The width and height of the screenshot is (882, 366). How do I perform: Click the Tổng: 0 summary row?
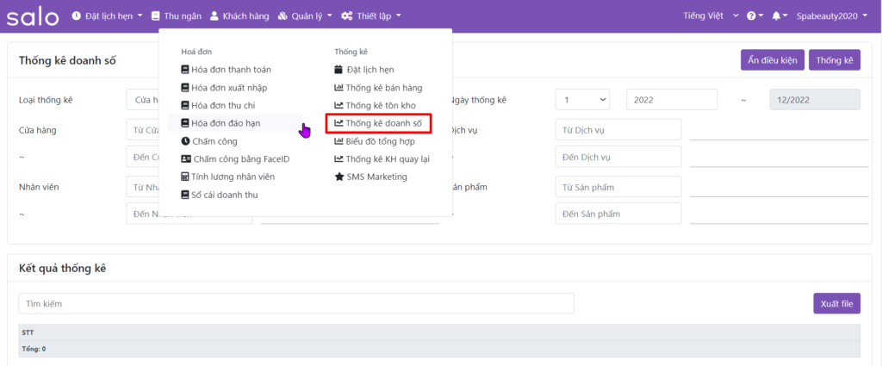pyautogui.click(x=439, y=349)
